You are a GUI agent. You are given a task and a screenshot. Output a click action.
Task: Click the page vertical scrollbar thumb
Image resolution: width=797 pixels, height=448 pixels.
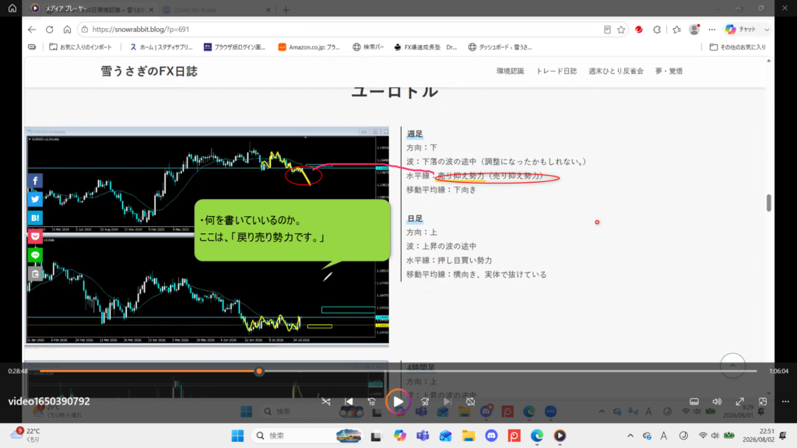[768, 203]
